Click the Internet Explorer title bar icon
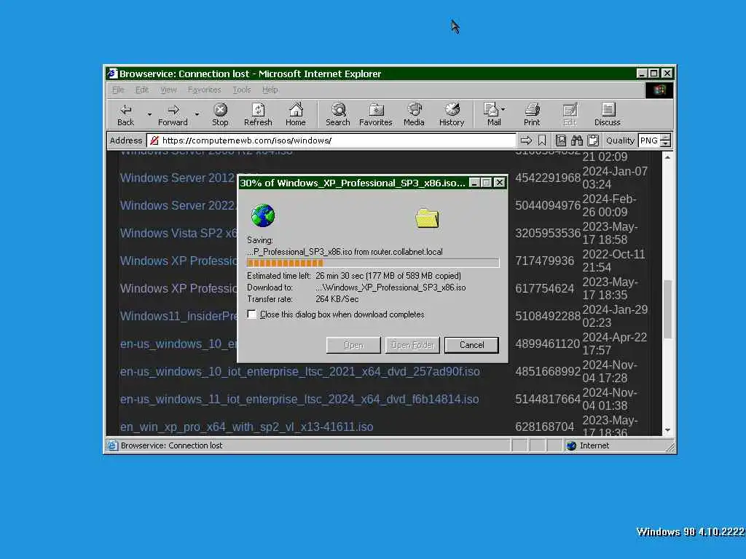 (112, 74)
